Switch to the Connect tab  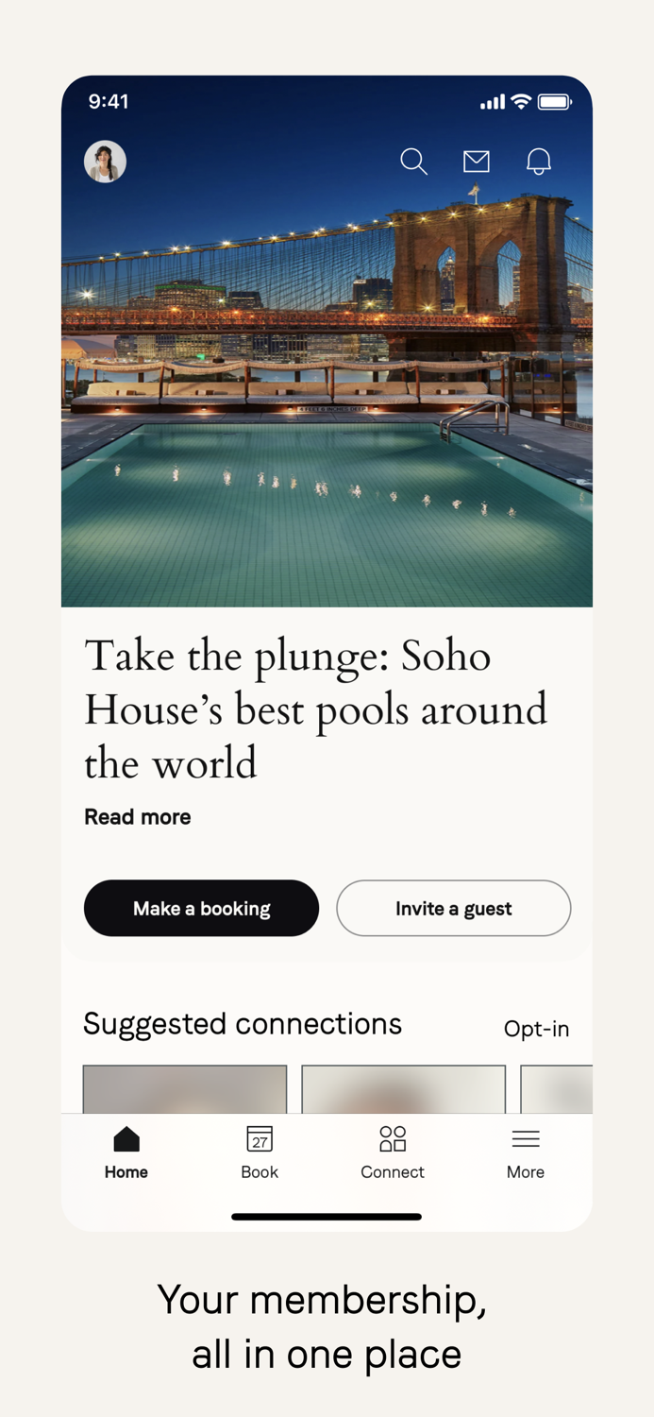tap(392, 1152)
